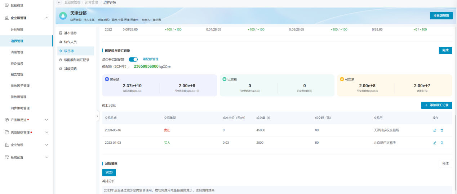The image size is (457, 194).
Task: Open 清册管理 in the sidebar
Action: coord(17,52)
